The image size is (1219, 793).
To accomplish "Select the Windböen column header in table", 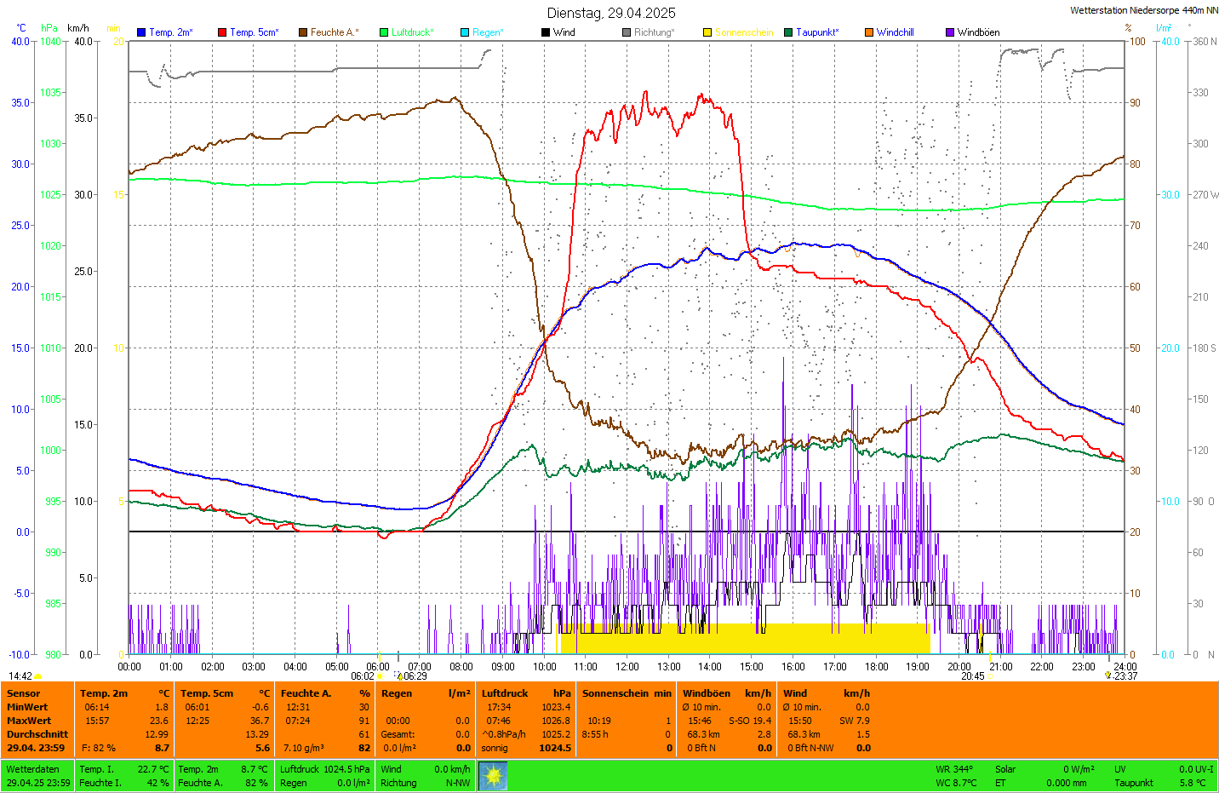I will 707,693.
